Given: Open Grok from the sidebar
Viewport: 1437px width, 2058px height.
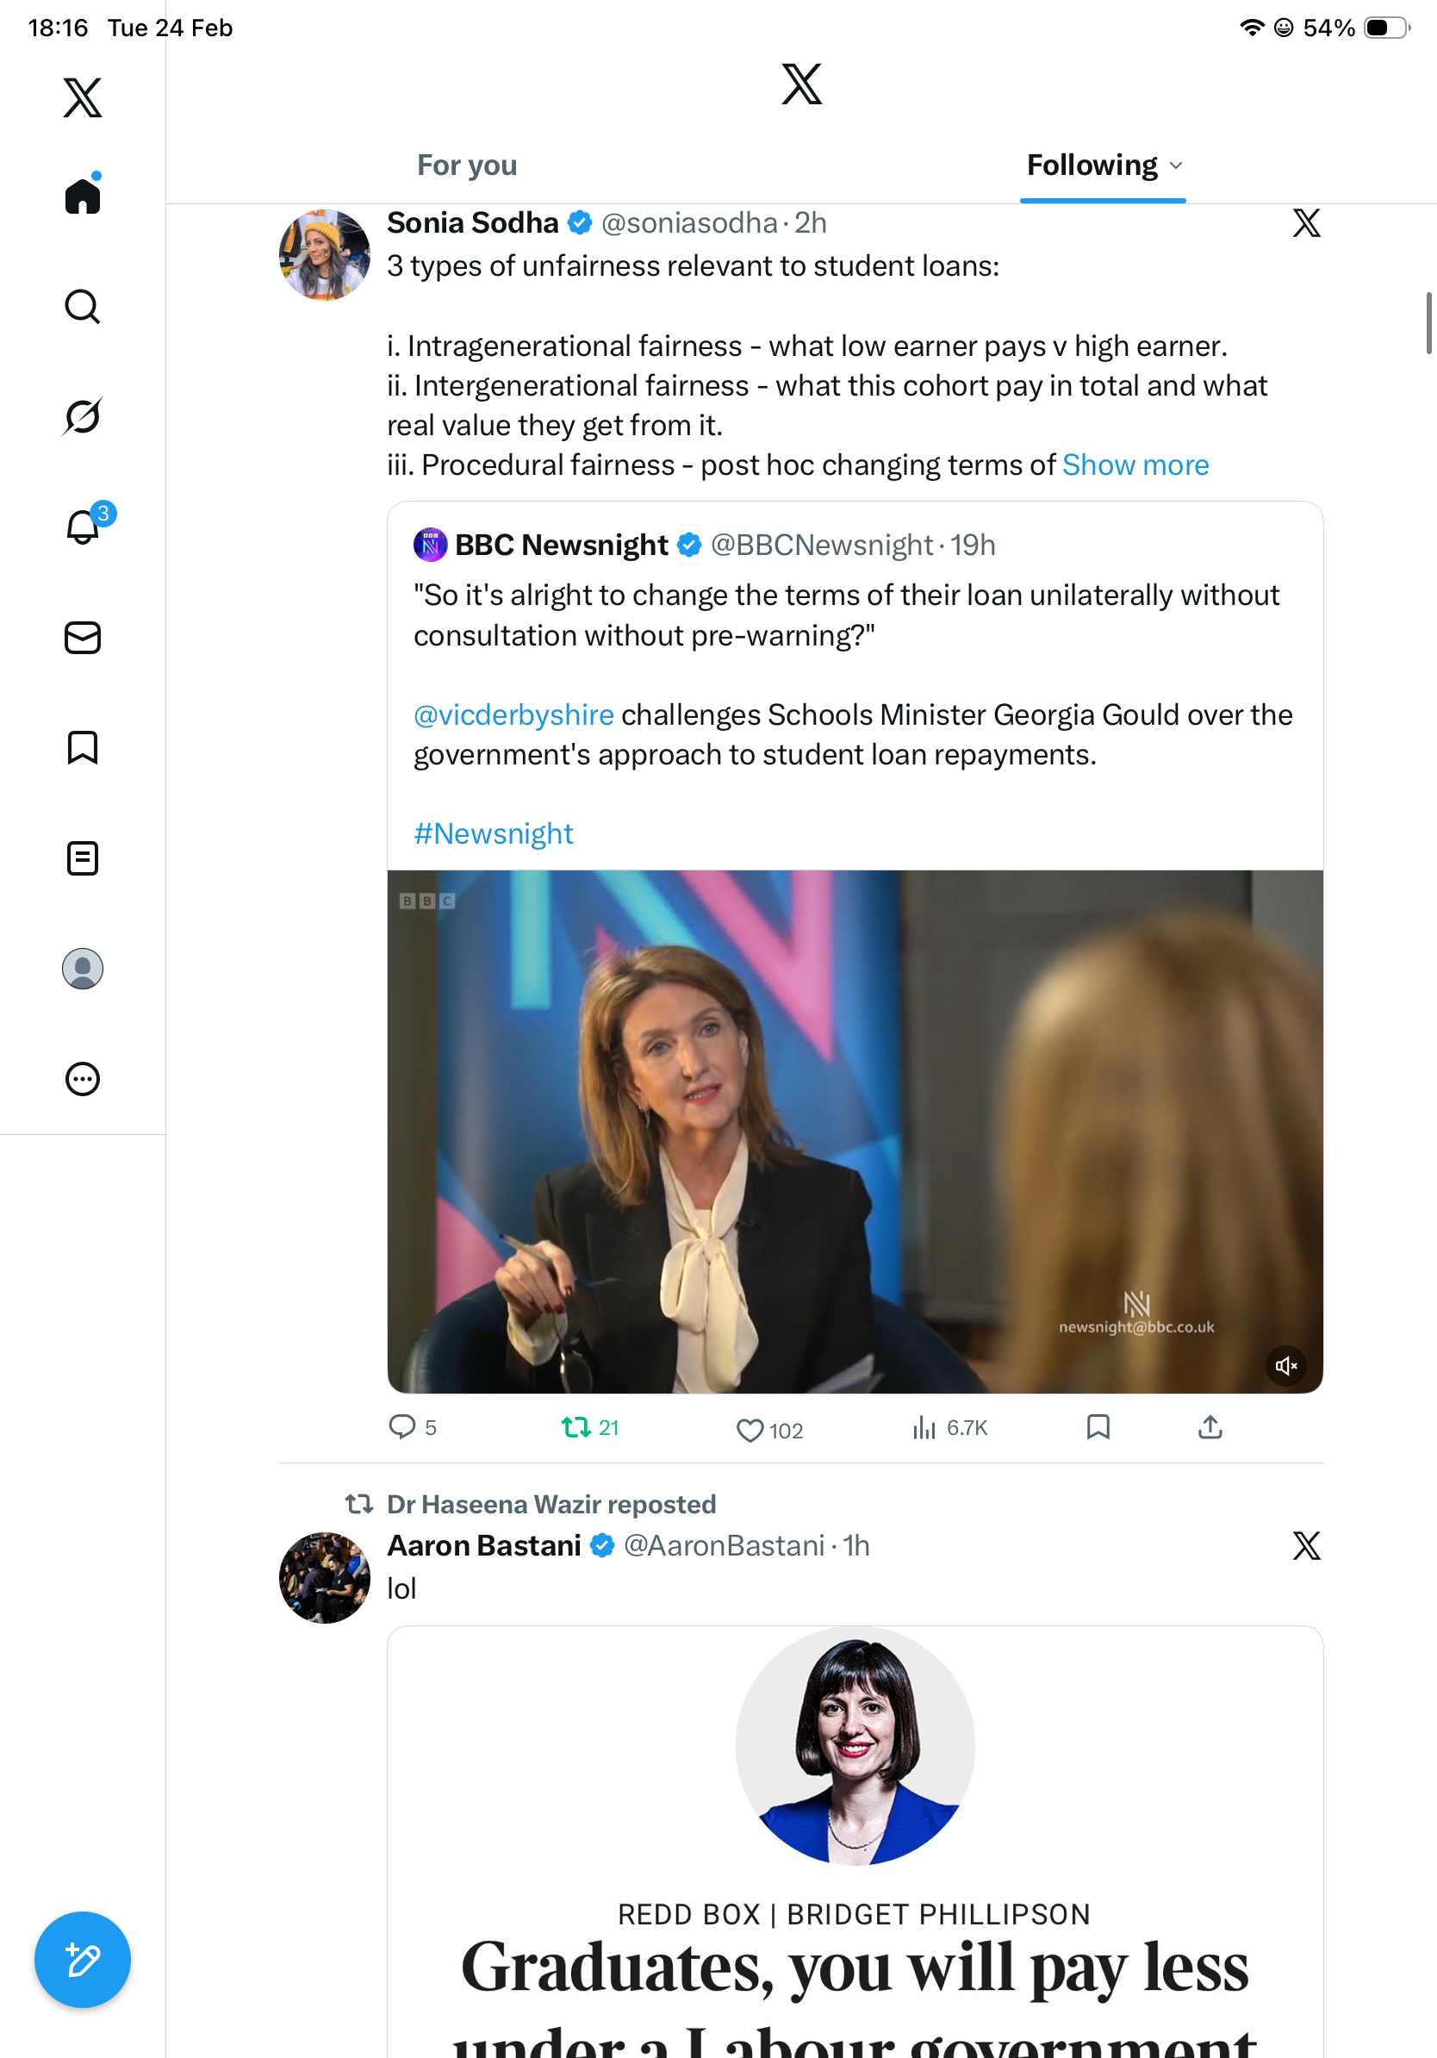Looking at the screenshot, I should click(83, 417).
